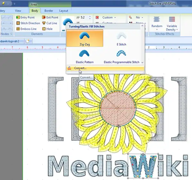This screenshot has height=180, width=192.
Task: Activate the Exit Point tool
Action: click(x=50, y=18)
